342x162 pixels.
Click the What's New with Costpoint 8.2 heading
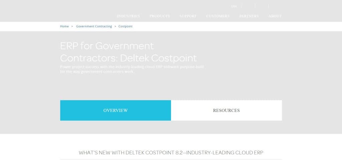tap(171, 153)
